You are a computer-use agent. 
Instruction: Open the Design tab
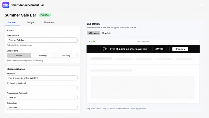point(30,23)
